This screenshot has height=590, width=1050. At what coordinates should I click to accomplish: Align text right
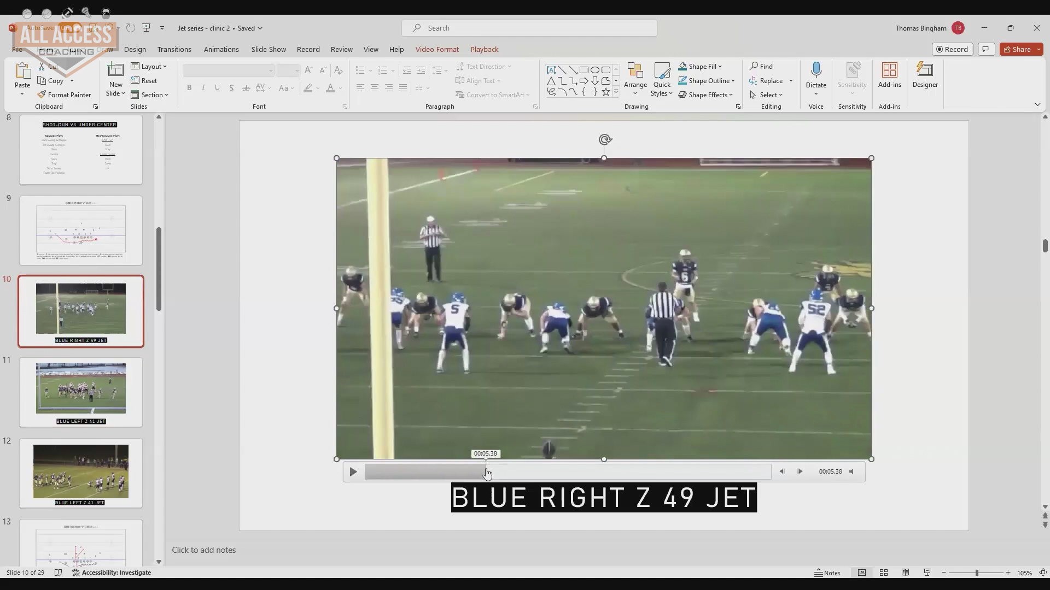tap(388, 87)
